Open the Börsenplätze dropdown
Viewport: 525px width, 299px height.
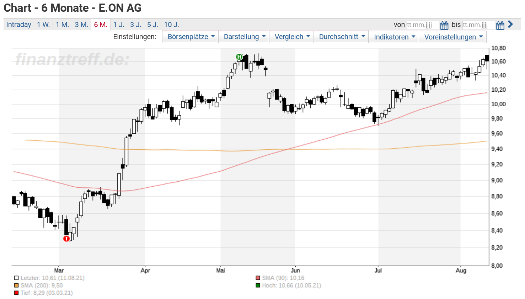191,37
